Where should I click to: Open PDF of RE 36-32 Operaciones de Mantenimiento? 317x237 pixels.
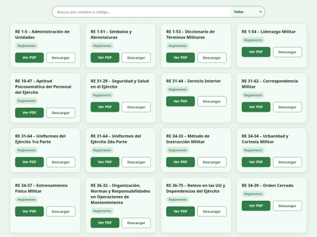(x=105, y=223)
